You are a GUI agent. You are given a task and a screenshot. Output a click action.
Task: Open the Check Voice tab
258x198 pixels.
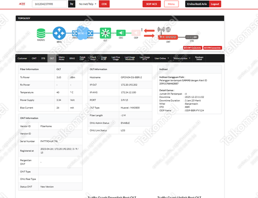93,58
